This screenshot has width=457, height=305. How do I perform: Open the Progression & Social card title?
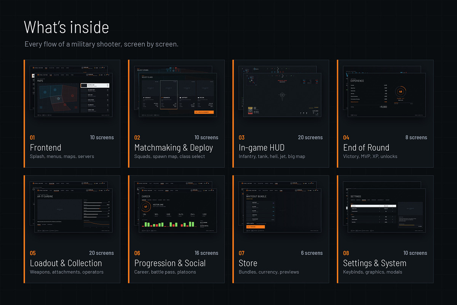click(170, 263)
